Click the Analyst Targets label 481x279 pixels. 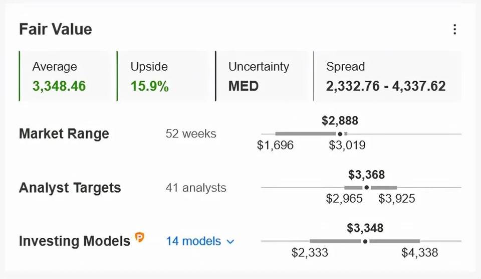point(70,188)
